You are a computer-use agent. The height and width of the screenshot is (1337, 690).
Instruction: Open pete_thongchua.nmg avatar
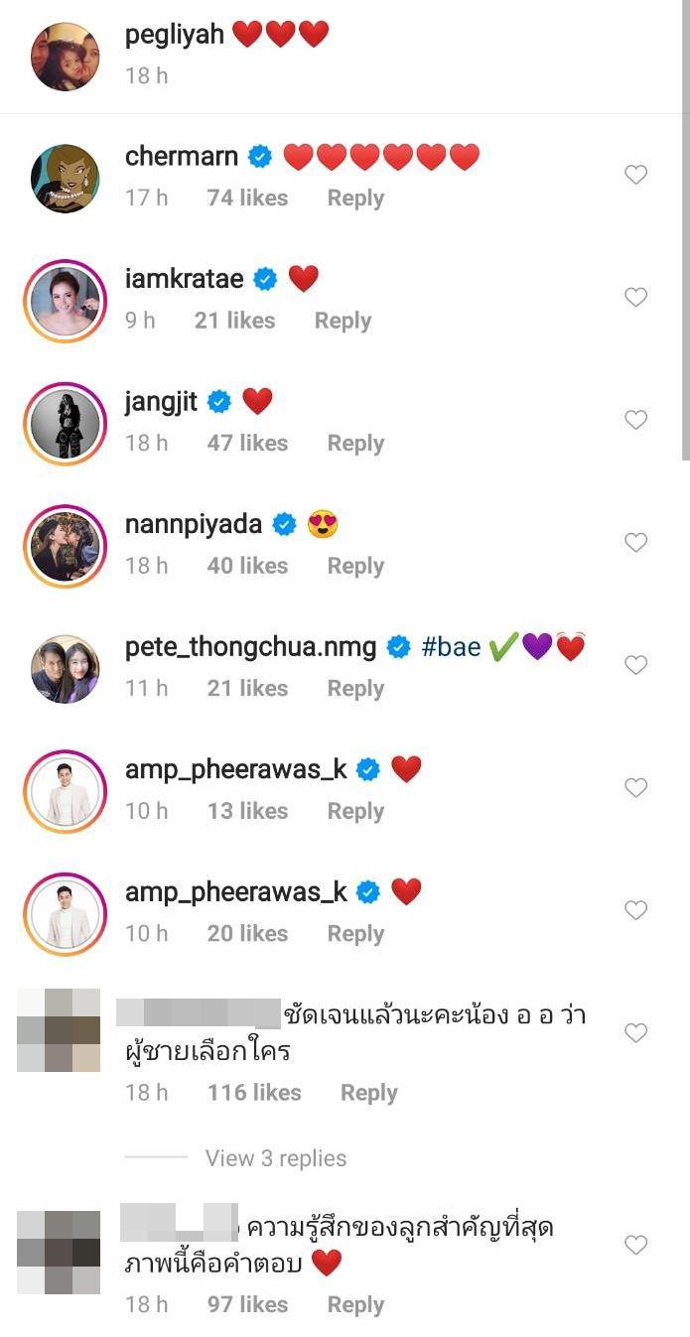click(x=65, y=669)
